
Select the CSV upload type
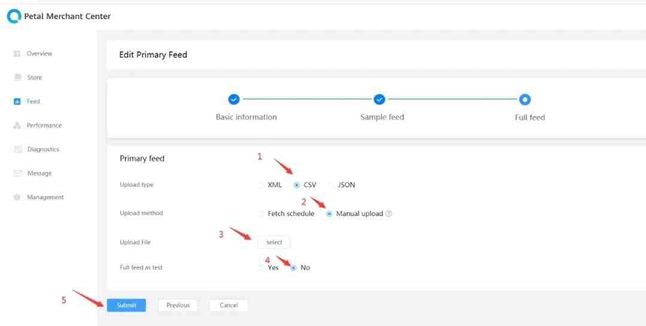click(x=297, y=185)
